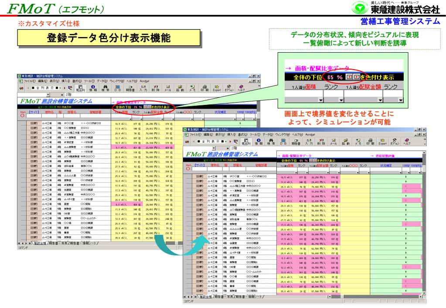Open 1人当り面積 filter dropdown in enlarged callout

point(320,100)
